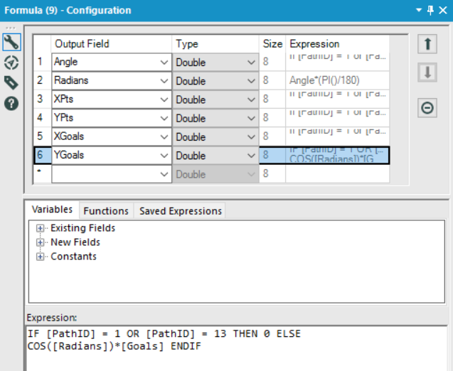453x371 pixels.
Task: Open the Type dropdown for Radians row
Action: (x=251, y=81)
